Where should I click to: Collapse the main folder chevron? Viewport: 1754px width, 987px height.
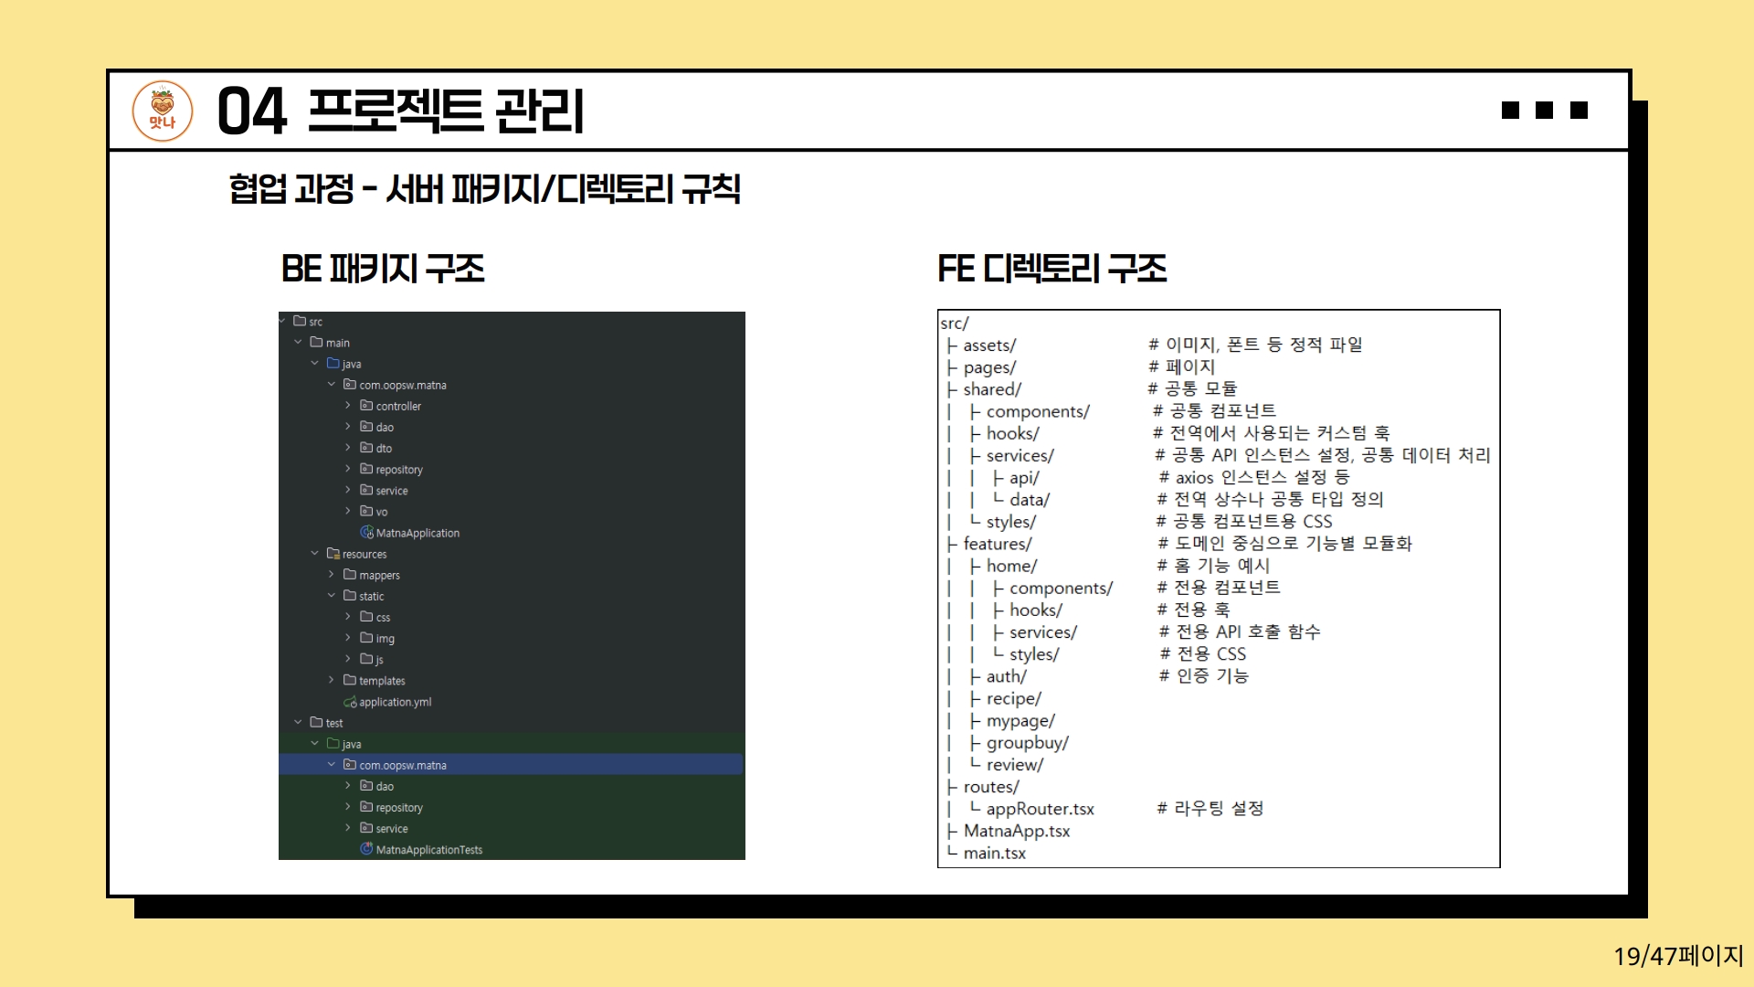298,343
